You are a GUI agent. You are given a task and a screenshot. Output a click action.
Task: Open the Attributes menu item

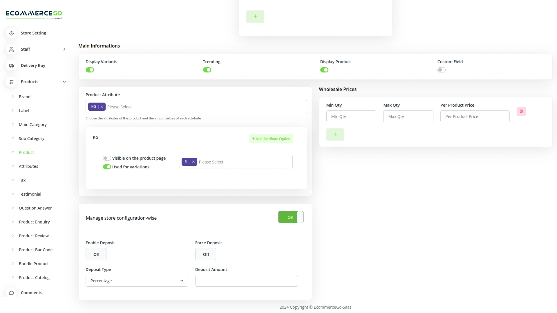[28, 166]
